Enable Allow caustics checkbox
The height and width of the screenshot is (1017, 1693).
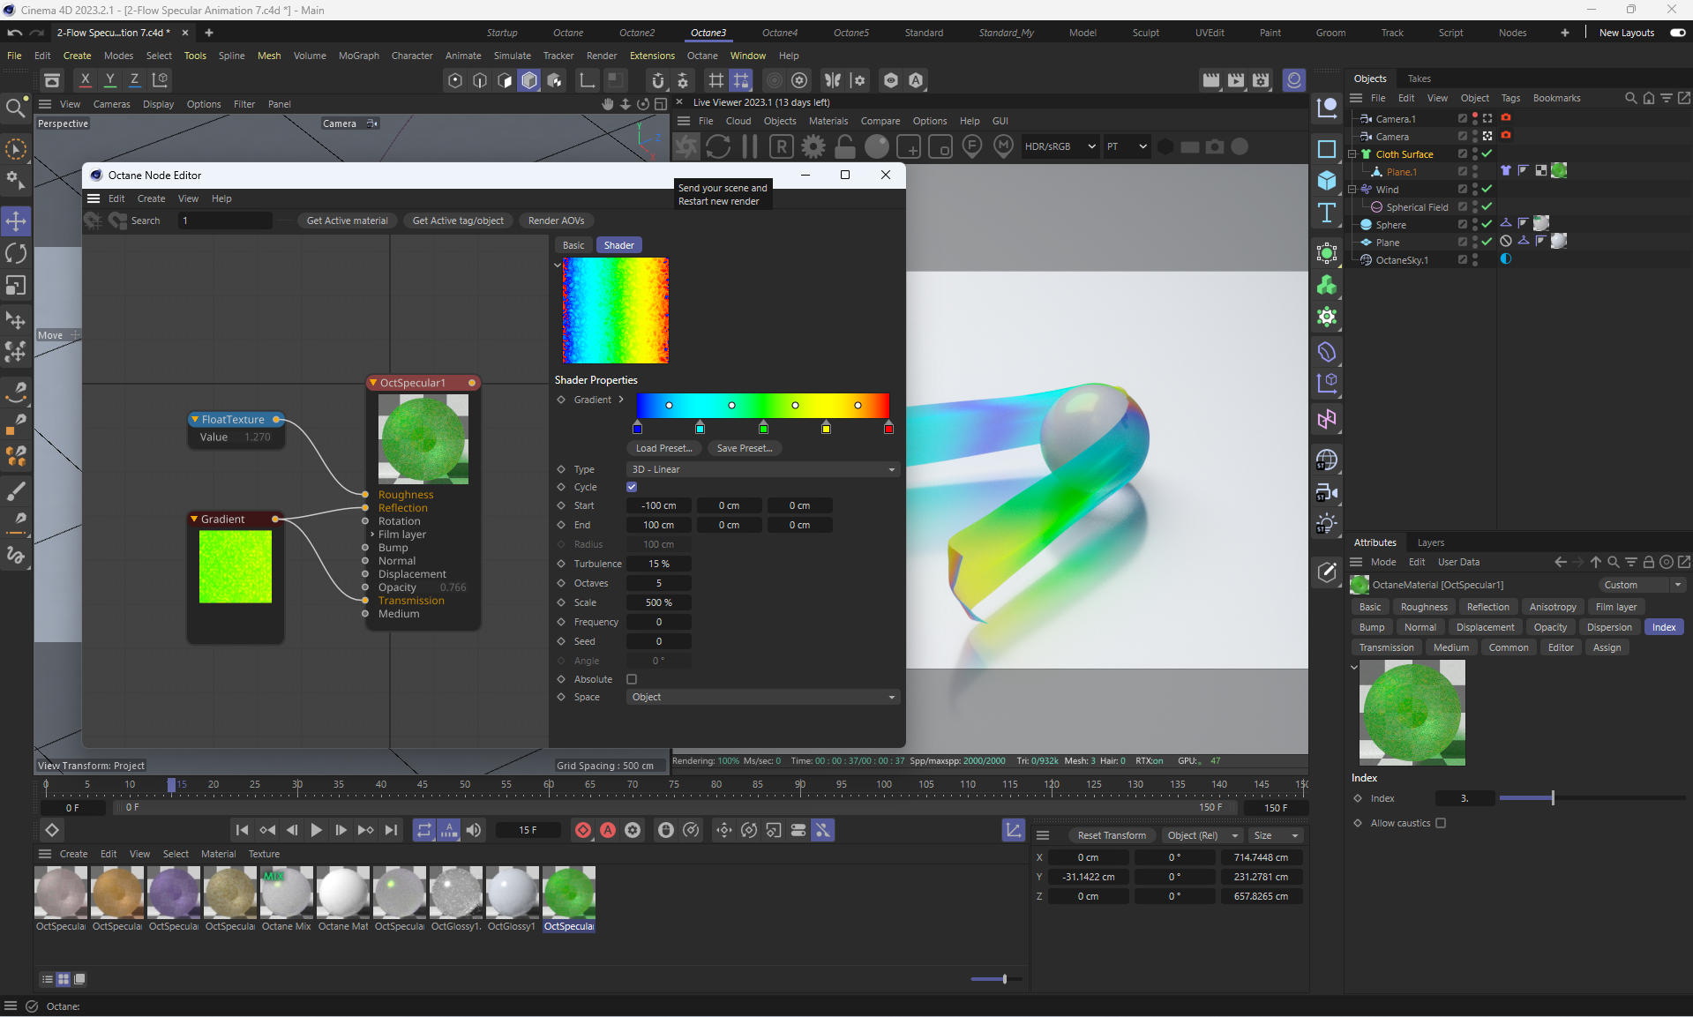[1441, 823]
